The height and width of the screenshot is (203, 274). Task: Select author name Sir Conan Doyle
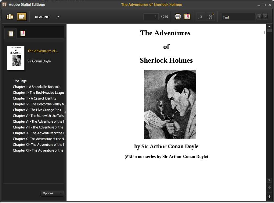tap(39, 61)
